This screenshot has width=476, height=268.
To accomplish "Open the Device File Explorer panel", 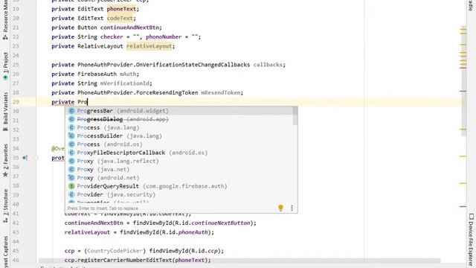I will click(x=471, y=240).
